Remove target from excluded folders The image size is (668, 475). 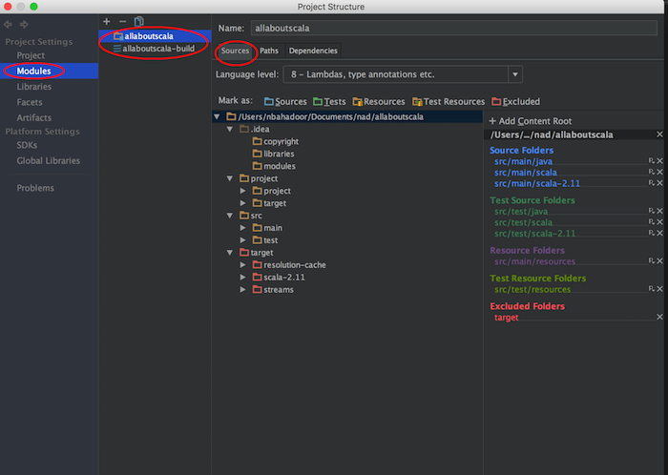point(659,317)
